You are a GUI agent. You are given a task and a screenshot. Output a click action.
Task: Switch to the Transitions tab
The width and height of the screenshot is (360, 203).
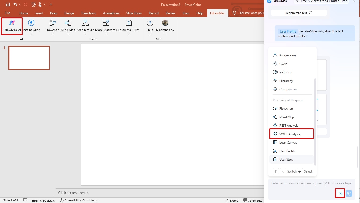(x=89, y=13)
